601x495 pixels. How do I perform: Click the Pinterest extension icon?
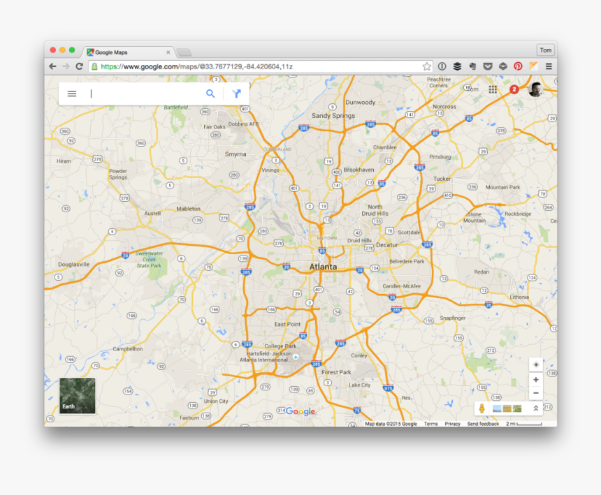pos(518,66)
